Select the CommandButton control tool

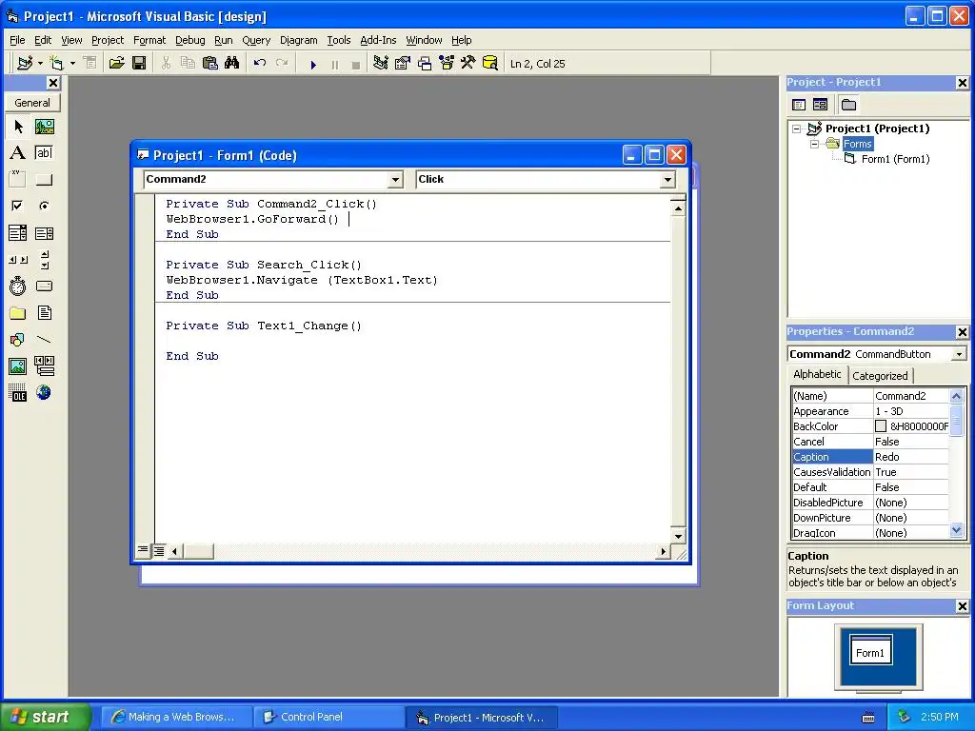pos(44,180)
